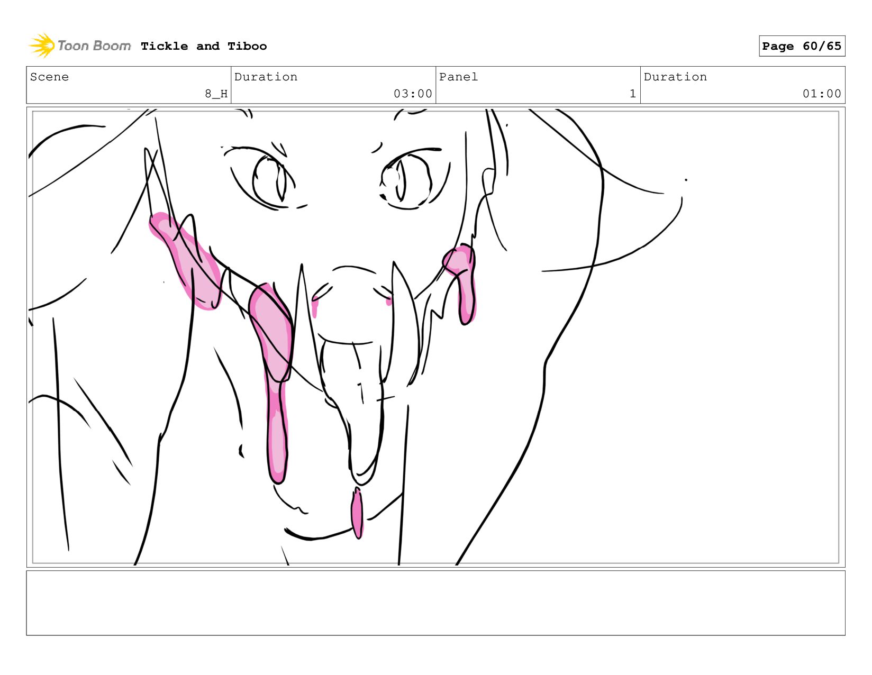The width and height of the screenshot is (872, 675).
Task: Select the title text 'Tickle and Tiboo'
Action: (204, 46)
